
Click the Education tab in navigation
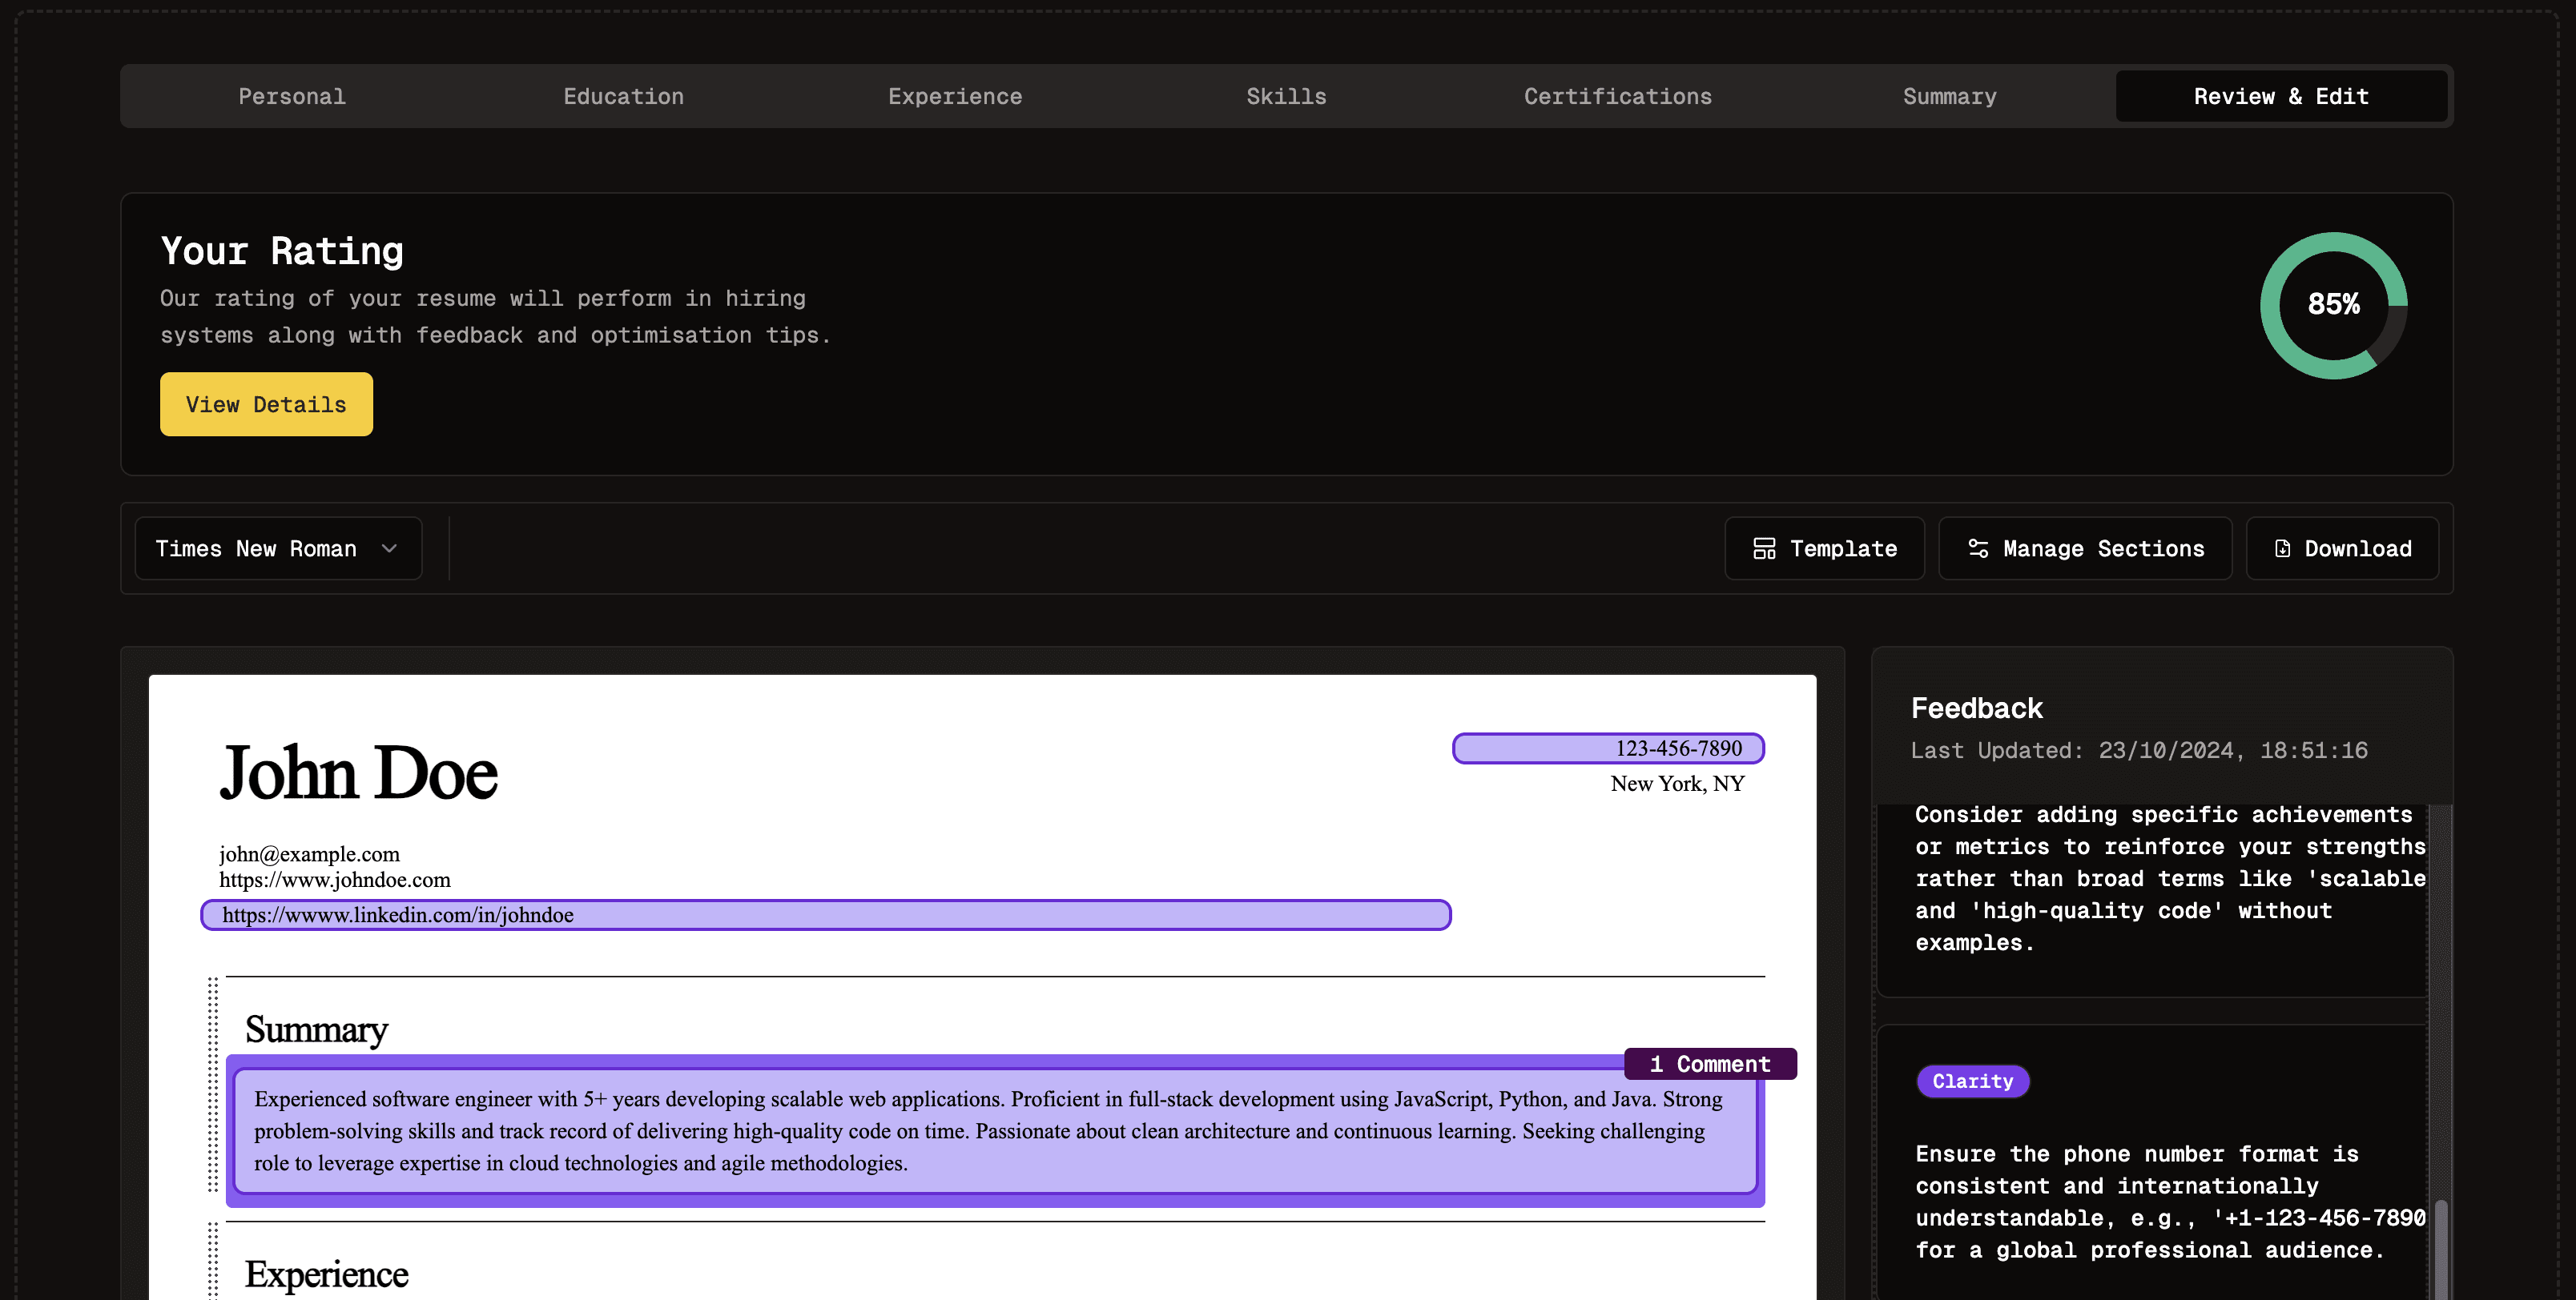(x=624, y=96)
